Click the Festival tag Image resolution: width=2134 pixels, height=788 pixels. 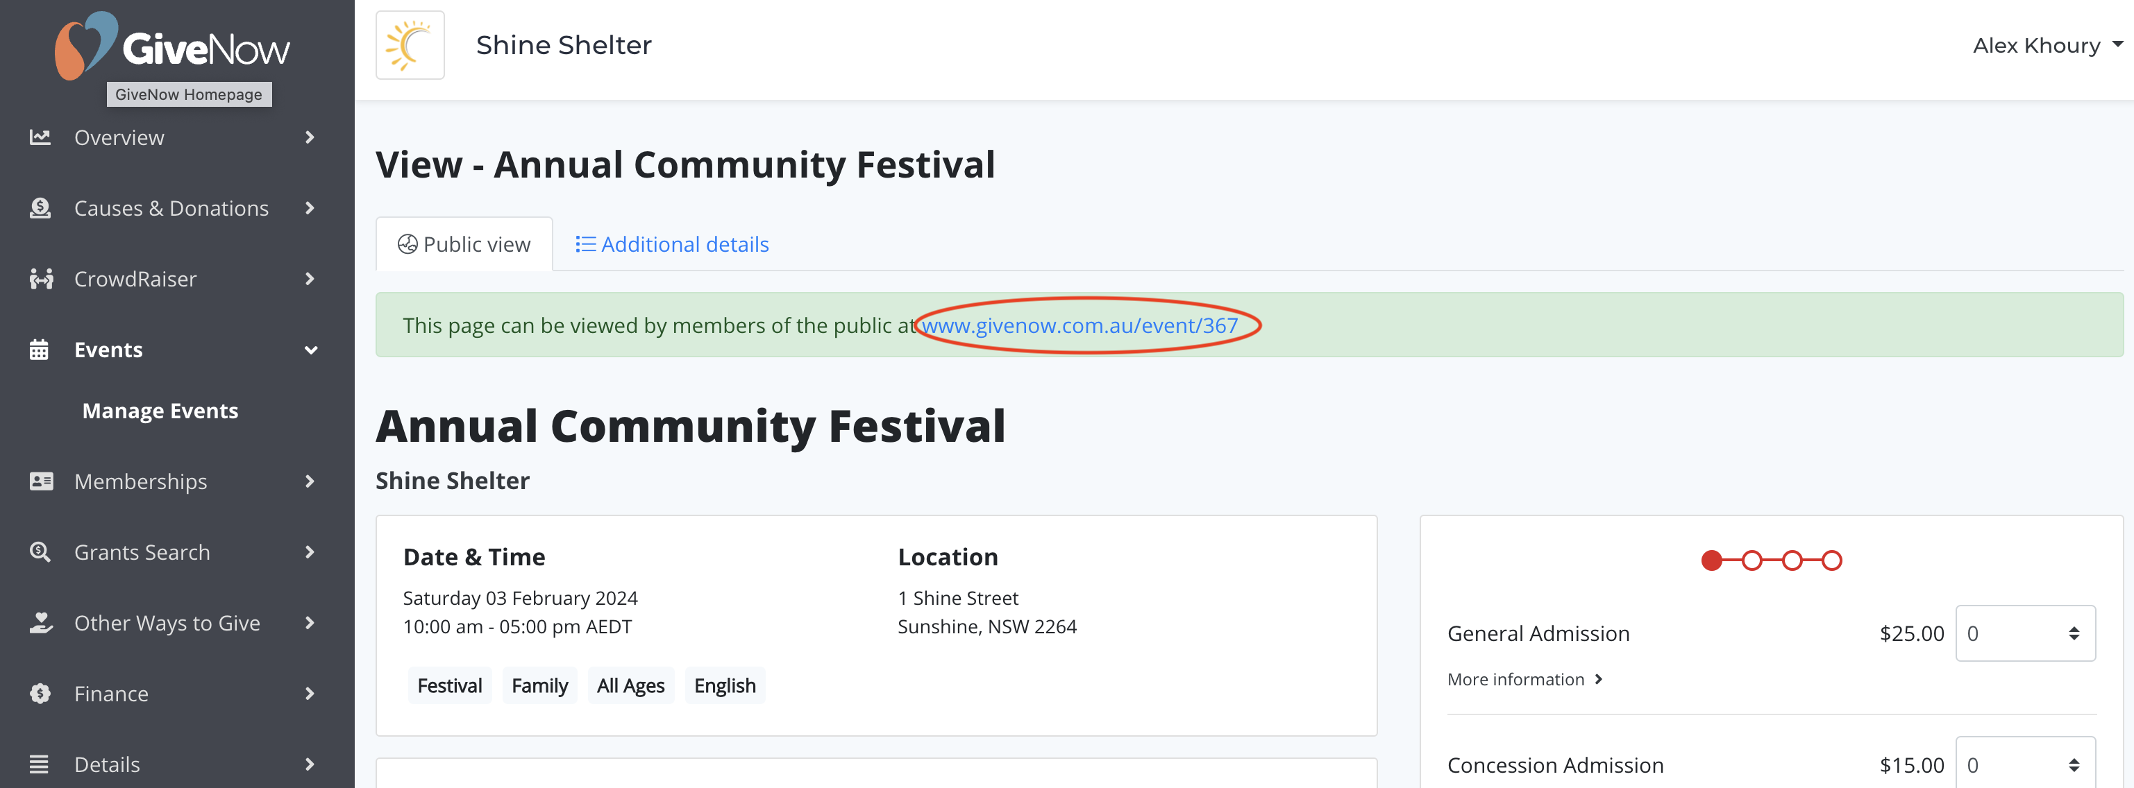click(450, 685)
